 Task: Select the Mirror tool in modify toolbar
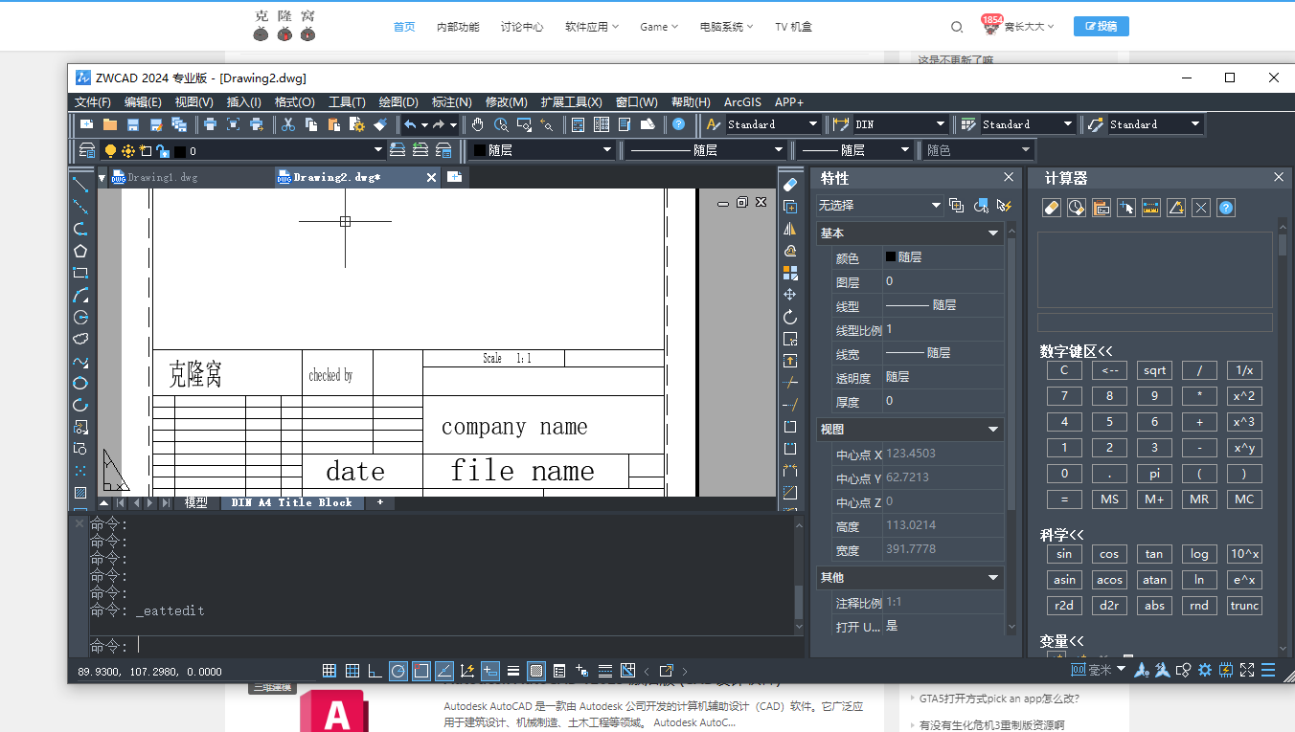point(790,229)
